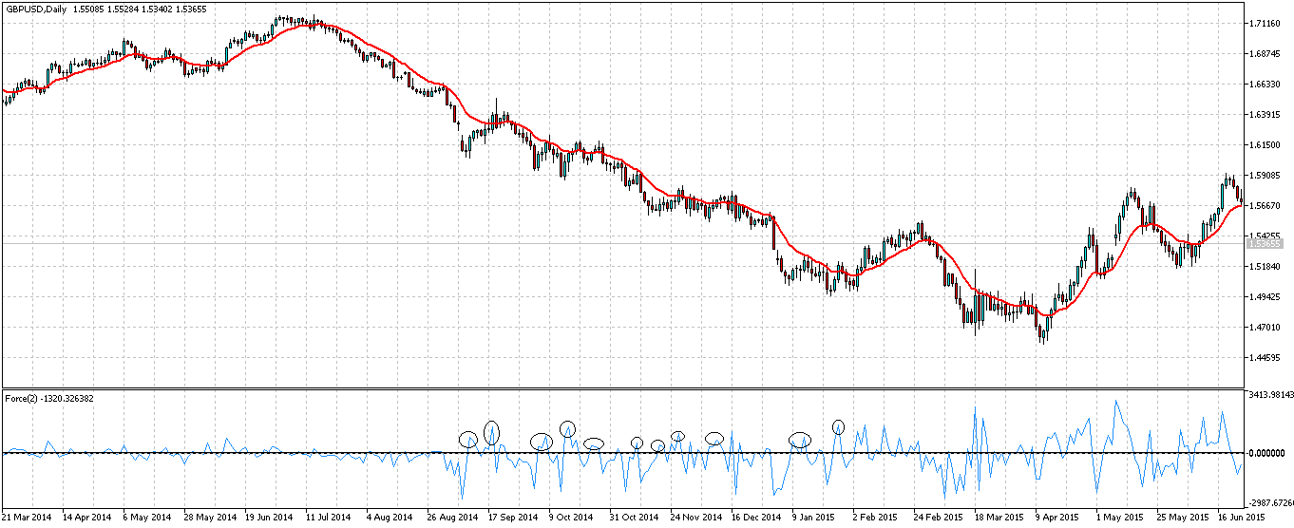Click the 24 Feb 2015 date label
This screenshot has width=1294, height=528.
point(937,518)
